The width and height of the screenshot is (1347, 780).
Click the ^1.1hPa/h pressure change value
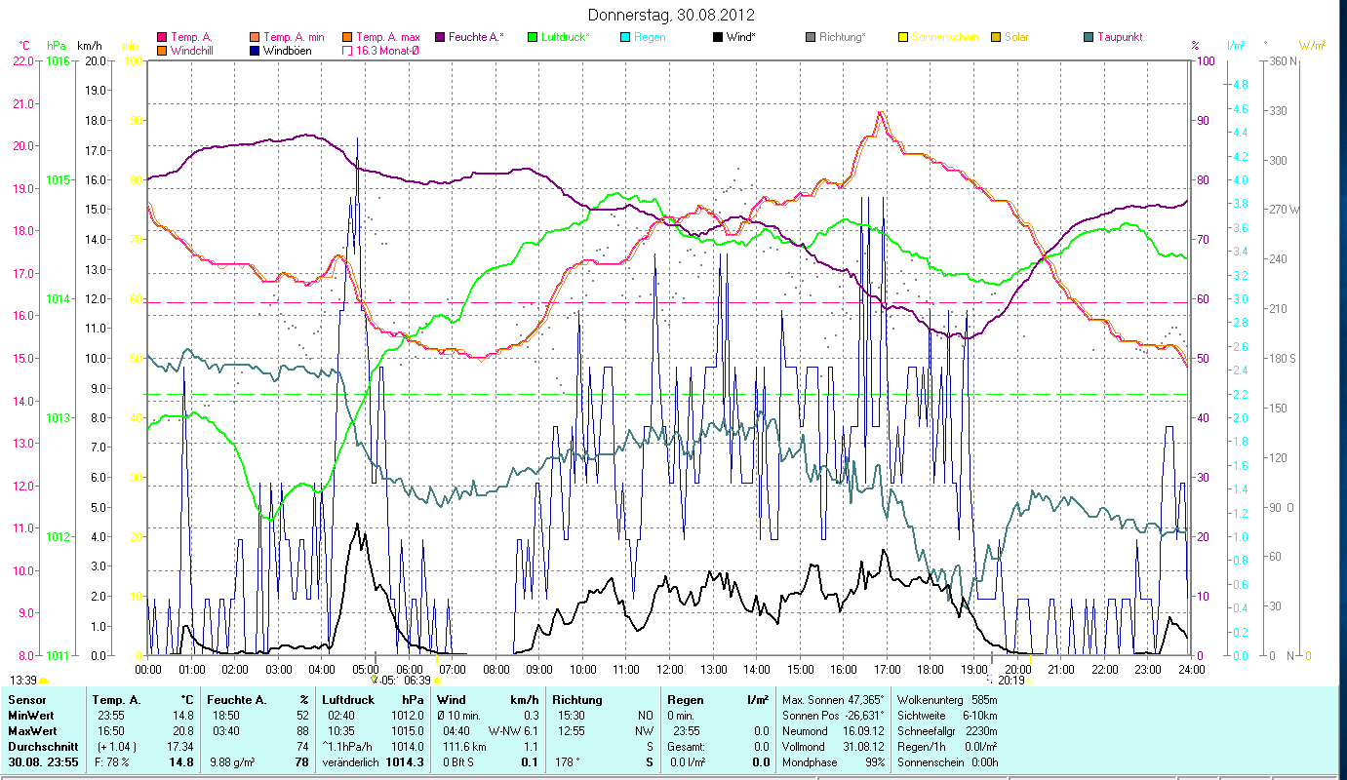pyautogui.click(x=349, y=746)
